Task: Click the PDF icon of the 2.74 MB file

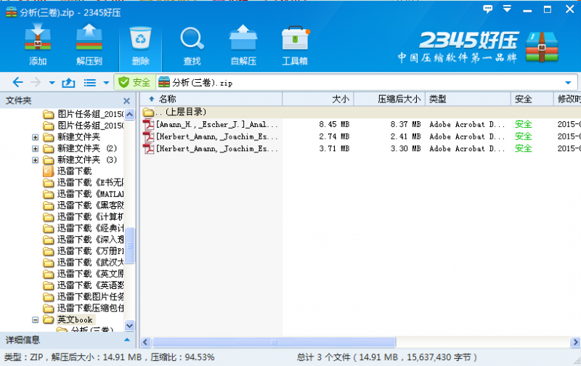Action: coord(149,137)
